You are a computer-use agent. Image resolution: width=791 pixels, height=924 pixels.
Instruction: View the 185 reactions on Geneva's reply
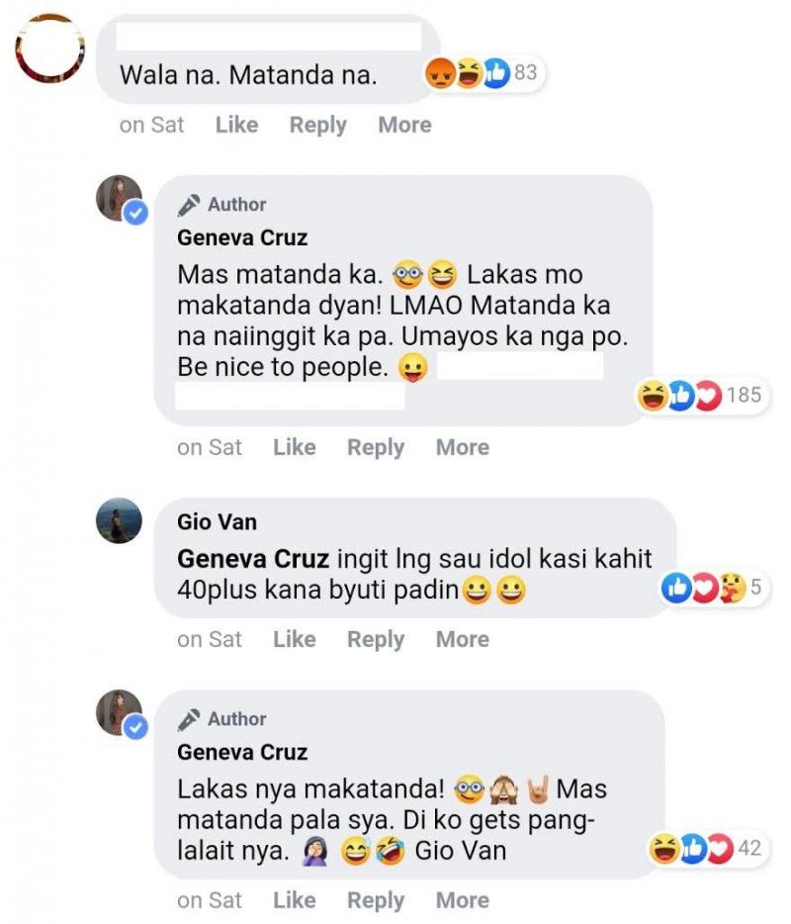click(699, 396)
